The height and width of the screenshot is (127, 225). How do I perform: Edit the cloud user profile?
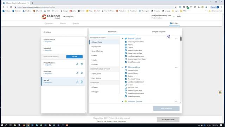pos(77,73)
